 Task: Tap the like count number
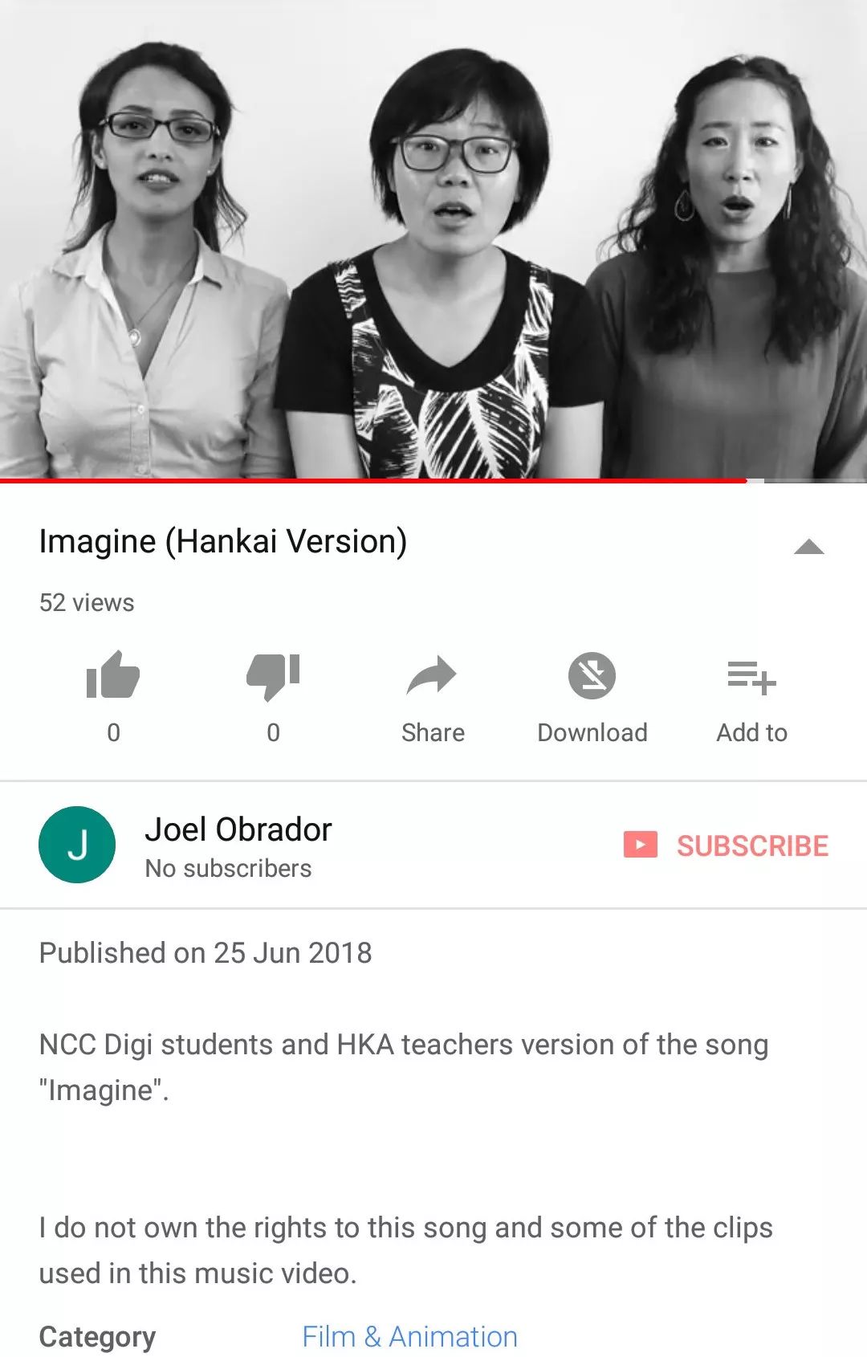[113, 732]
